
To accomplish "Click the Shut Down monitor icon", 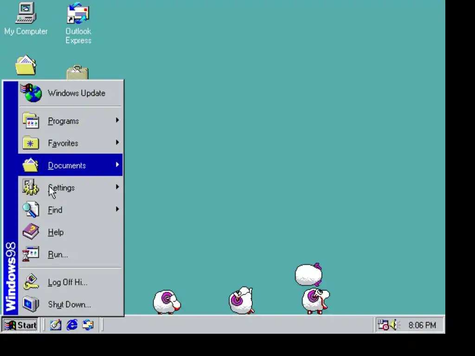I will coord(31,304).
